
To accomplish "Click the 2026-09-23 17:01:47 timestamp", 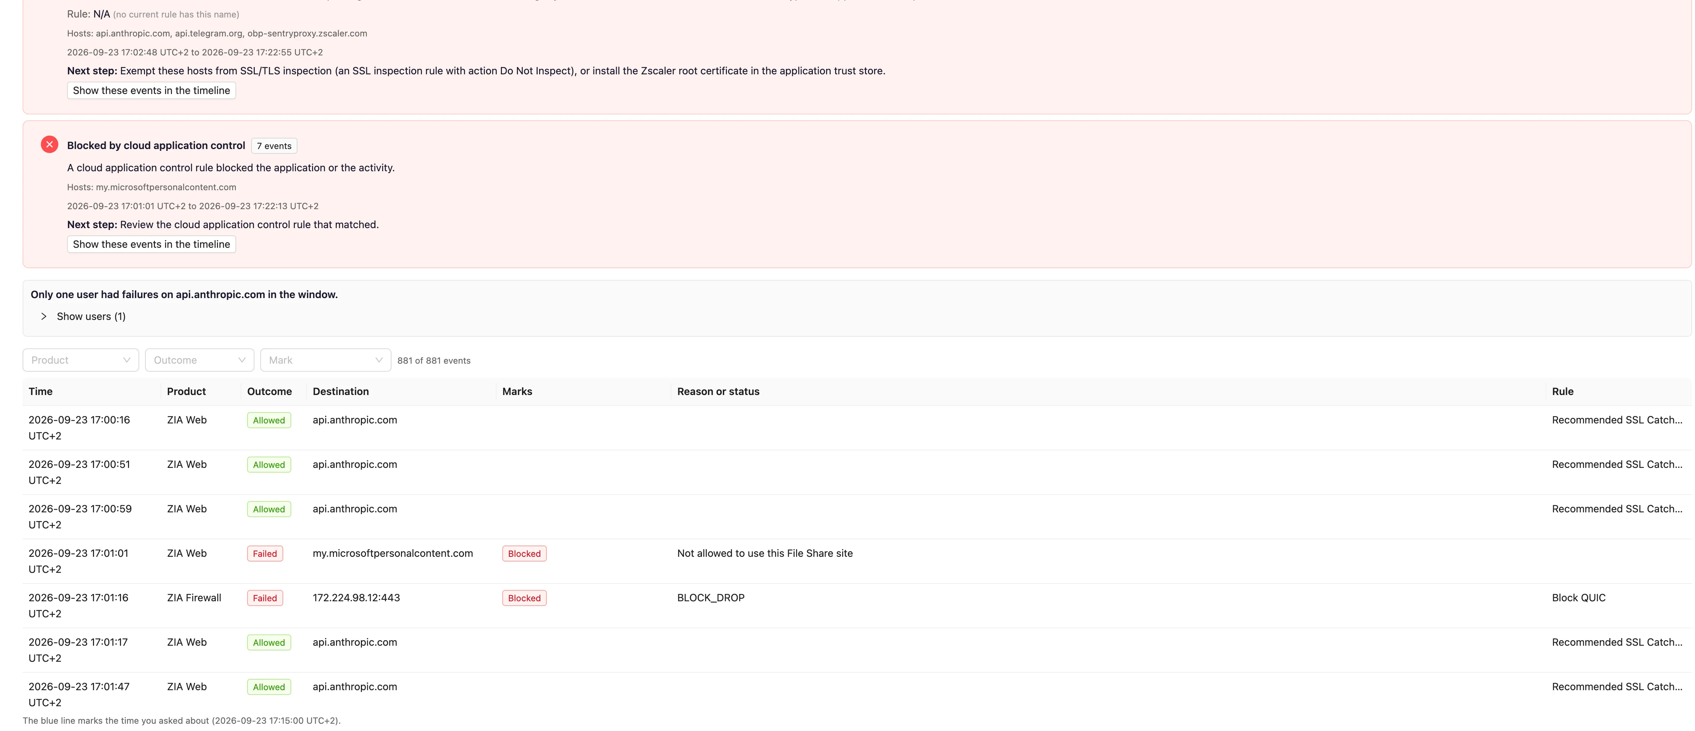I will [79, 694].
